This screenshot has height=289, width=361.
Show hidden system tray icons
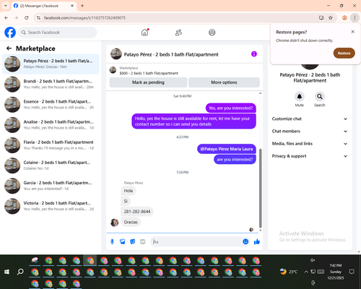306,272
